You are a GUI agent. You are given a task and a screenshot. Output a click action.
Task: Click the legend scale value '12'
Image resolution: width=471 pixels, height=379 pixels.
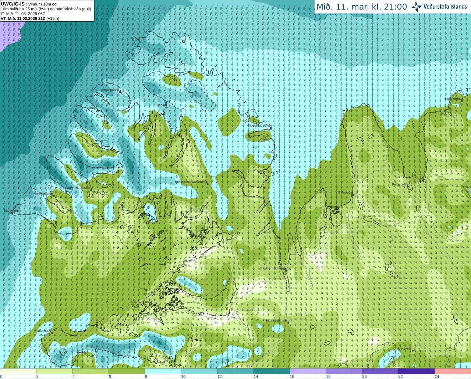pyautogui.click(x=219, y=376)
